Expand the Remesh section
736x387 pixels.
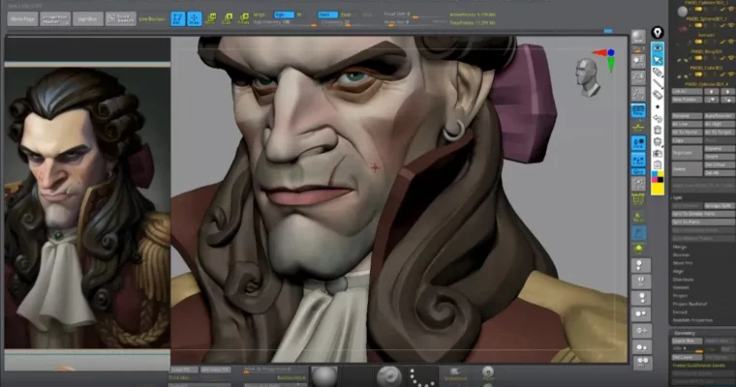point(681,287)
